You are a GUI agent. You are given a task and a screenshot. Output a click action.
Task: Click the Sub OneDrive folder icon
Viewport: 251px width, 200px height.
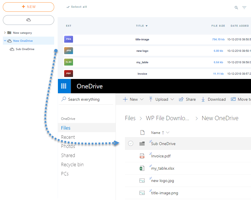(142, 143)
